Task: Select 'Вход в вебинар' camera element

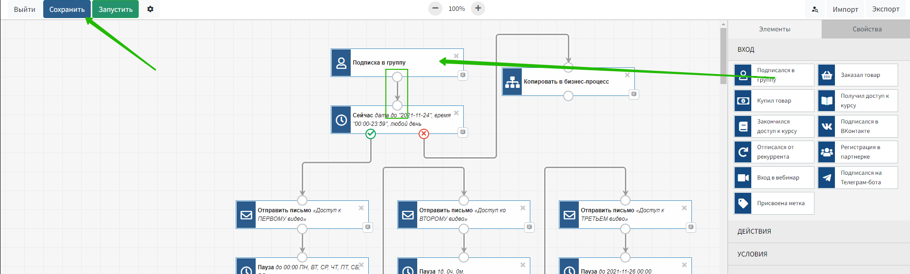Action: [x=774, y=178]
